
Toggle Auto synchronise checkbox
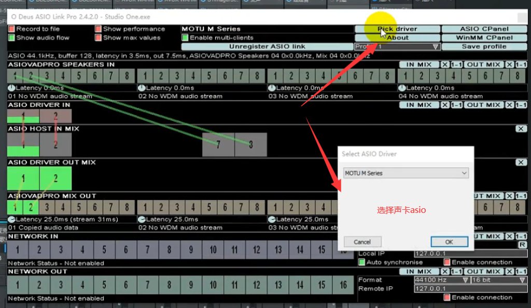coord(362,262)
